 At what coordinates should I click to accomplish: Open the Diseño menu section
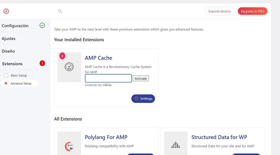8,51
